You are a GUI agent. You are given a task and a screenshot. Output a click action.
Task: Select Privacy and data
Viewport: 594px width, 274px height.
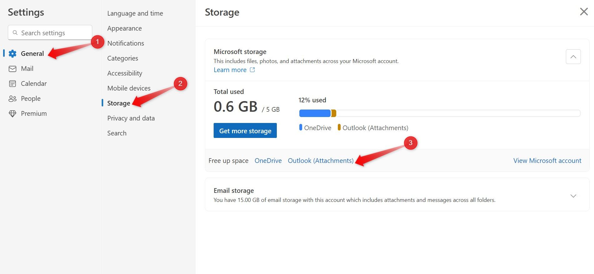[x=131, y=118]
